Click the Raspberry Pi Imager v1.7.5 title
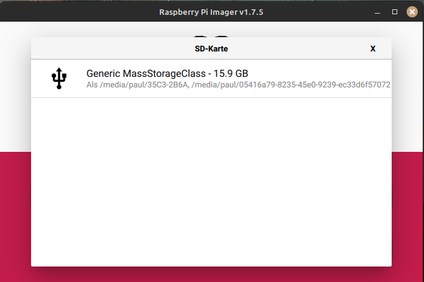This screenshot has width=424, height=282. (211, 12)
